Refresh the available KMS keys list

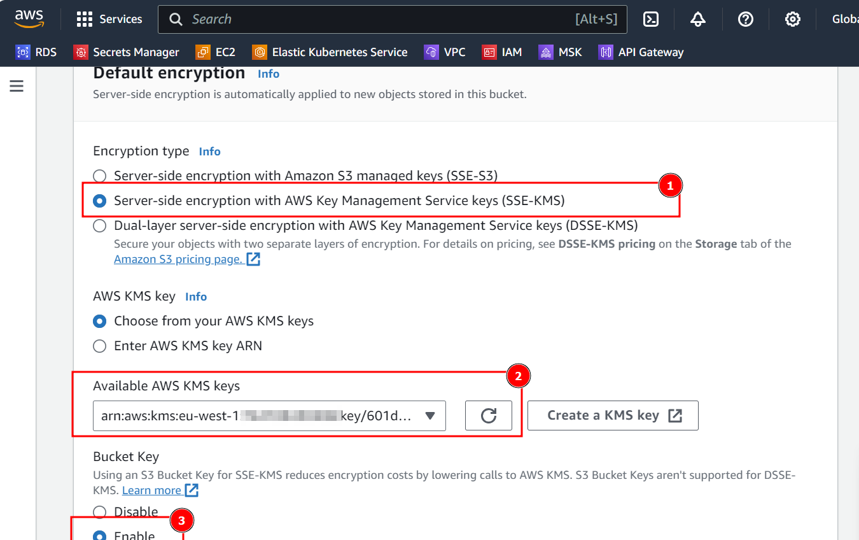pyautogui.click(x=489, y=416)
